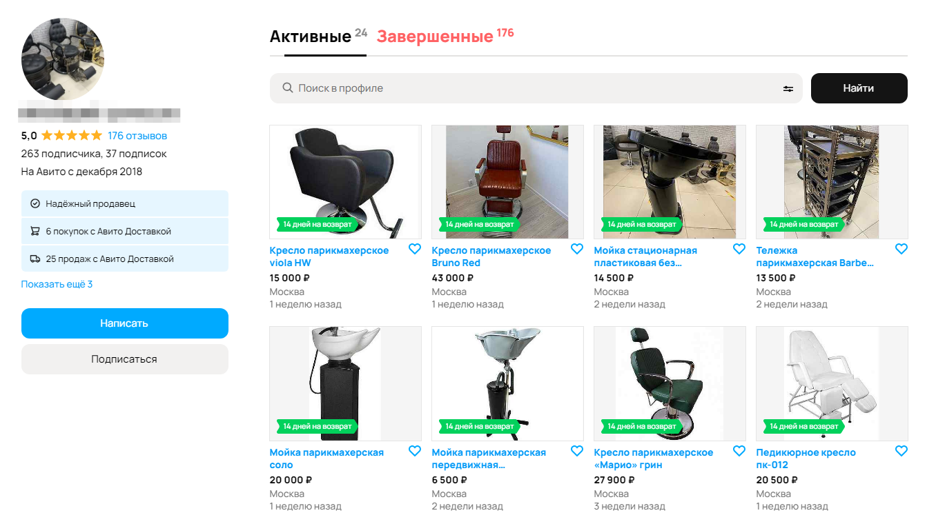Open search filter settings icon
The width and height of the screenshot is (936, 524).
point(788,88)
